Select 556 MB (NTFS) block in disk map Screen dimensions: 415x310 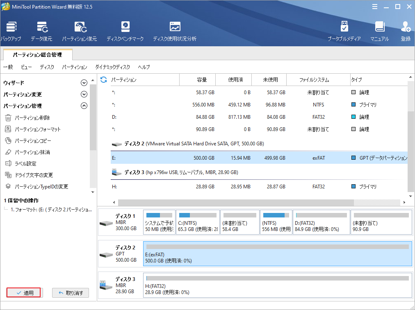click(276, 222)
